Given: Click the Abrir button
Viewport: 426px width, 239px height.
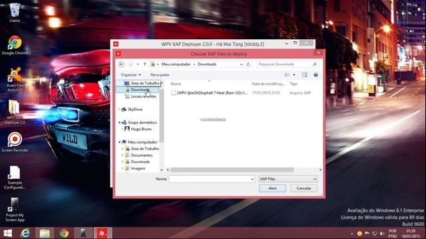Looking at the screenshot, I should (272, 189).
